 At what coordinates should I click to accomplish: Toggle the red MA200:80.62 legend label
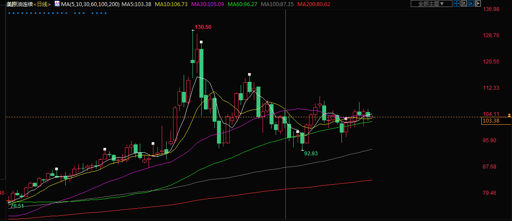point(313,4)
